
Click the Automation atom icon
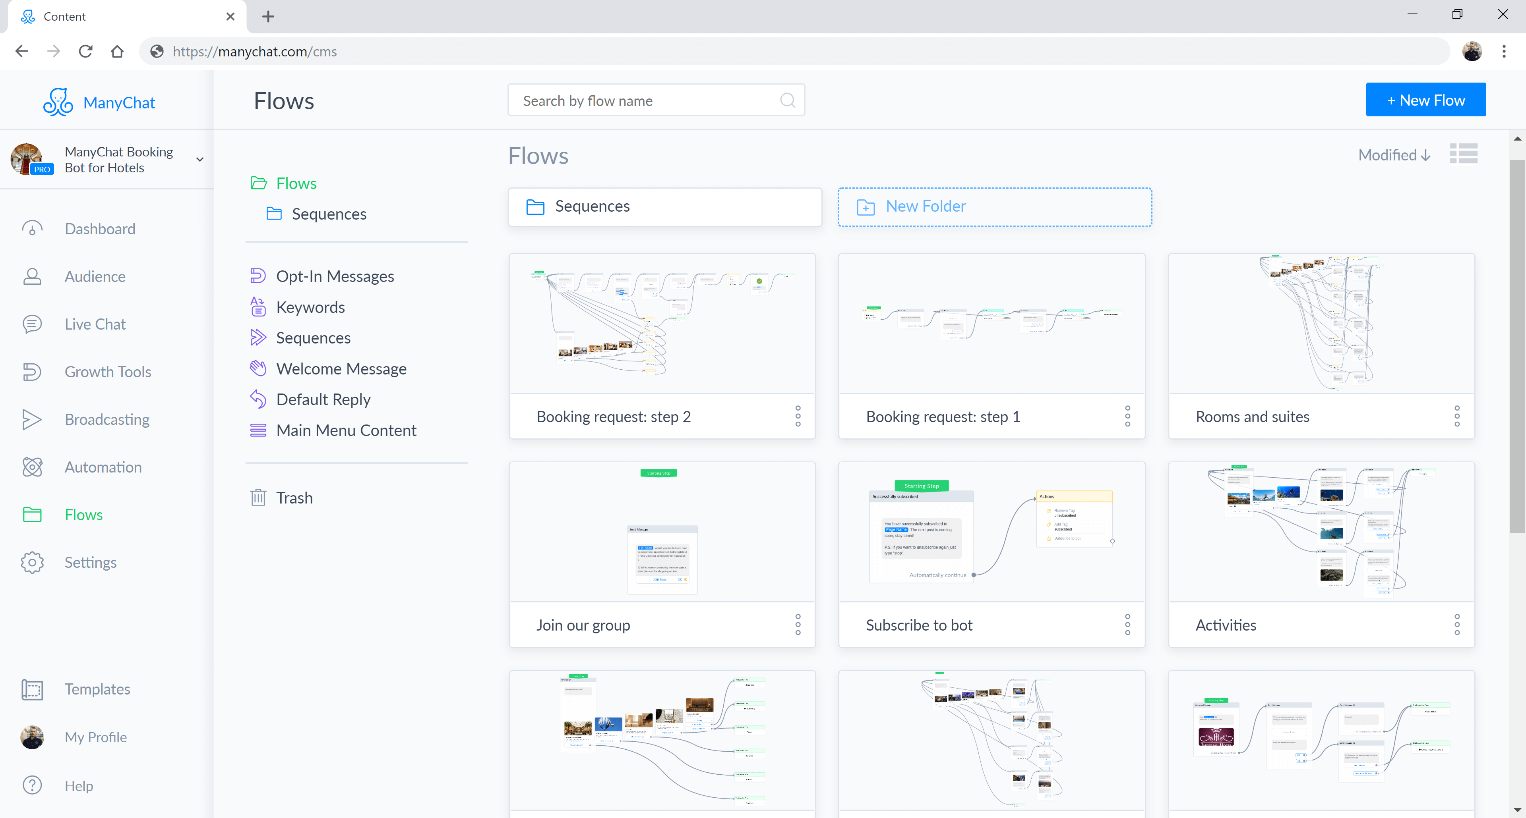[x=32, y=467]
